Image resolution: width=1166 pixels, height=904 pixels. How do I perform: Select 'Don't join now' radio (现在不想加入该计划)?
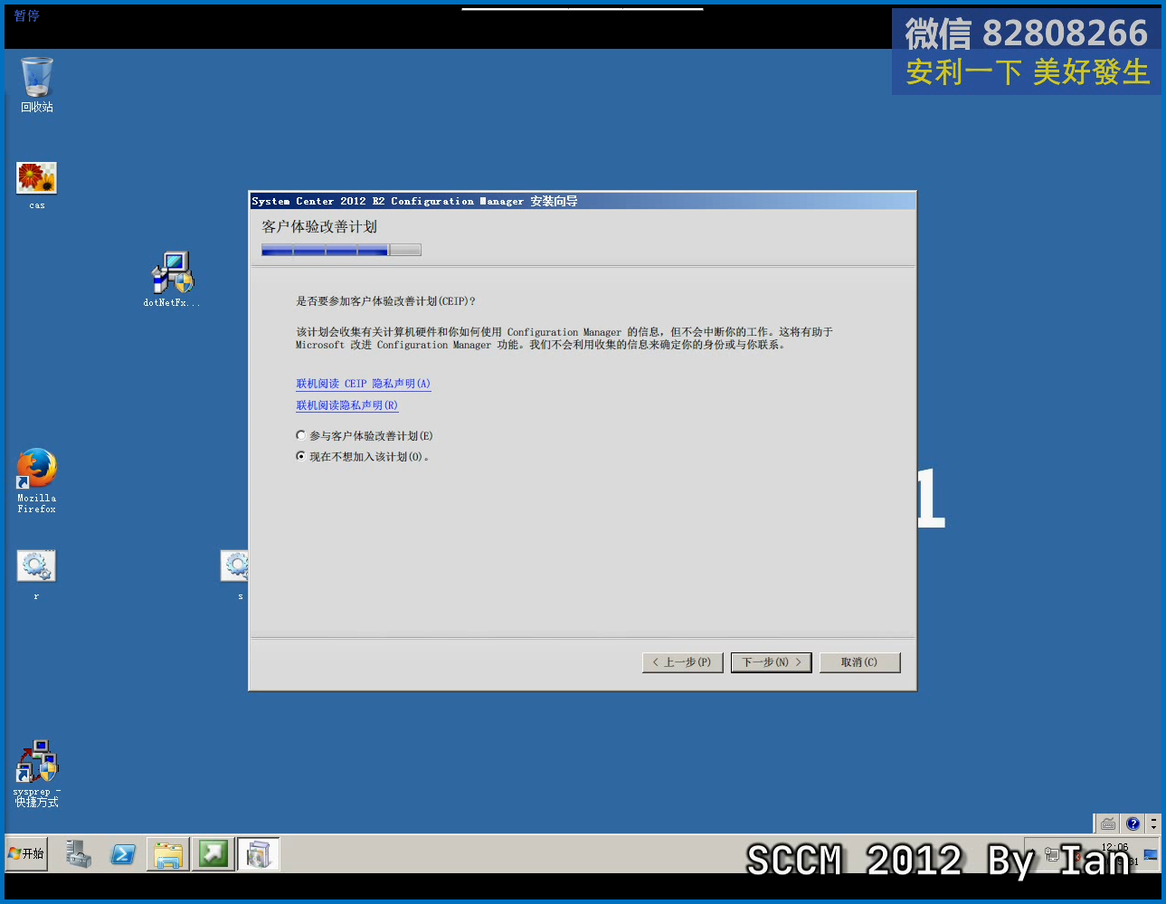[363, 456]
